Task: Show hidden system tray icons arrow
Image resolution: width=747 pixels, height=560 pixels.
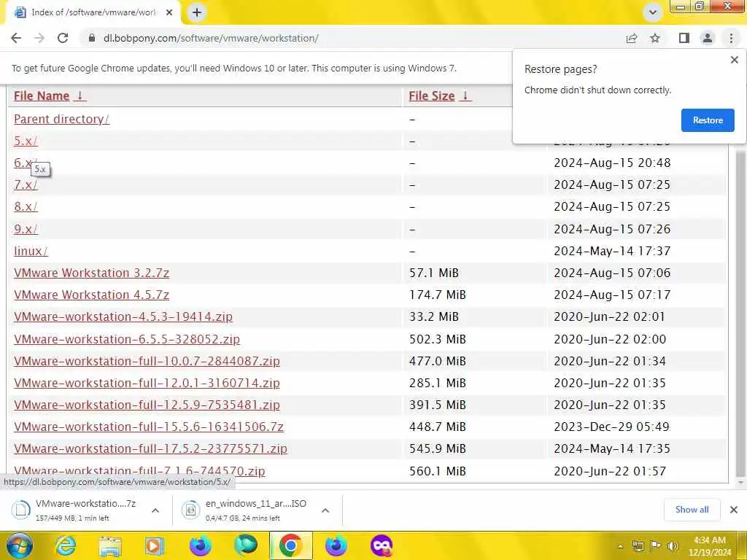Action: tap(620, 546)
